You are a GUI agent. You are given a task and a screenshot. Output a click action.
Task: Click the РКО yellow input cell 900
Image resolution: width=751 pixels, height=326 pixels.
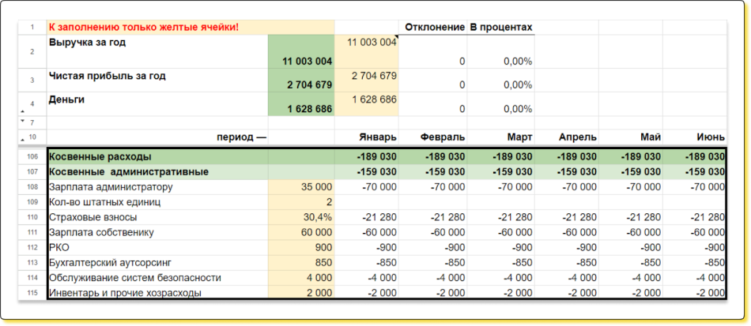pos(301,247)
